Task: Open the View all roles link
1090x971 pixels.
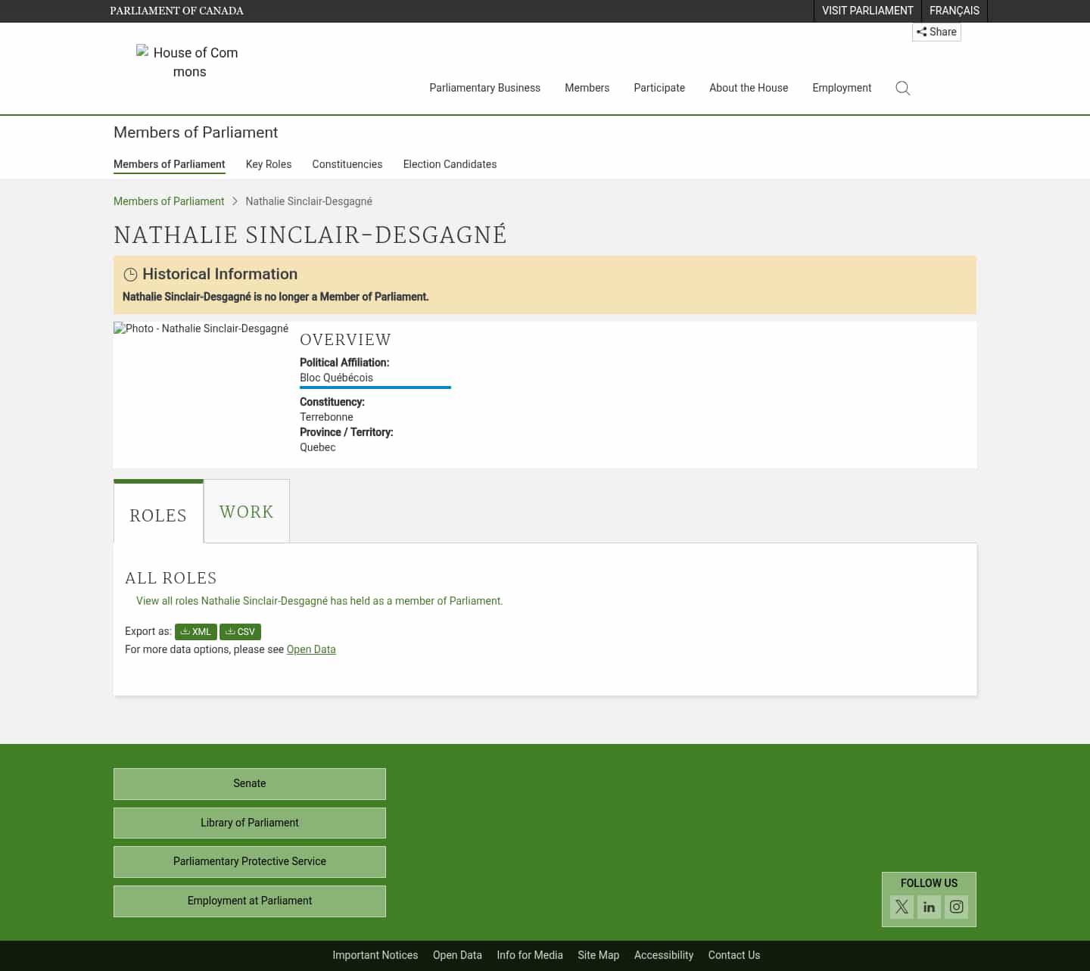Action: tap(319, 600)
